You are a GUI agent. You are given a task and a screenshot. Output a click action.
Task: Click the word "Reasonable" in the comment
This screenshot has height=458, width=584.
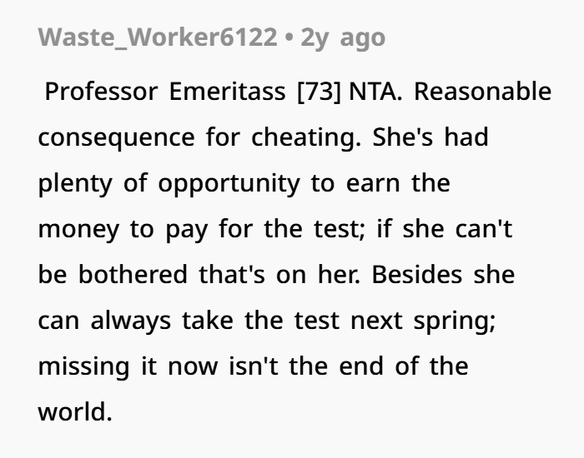[482, 91]
